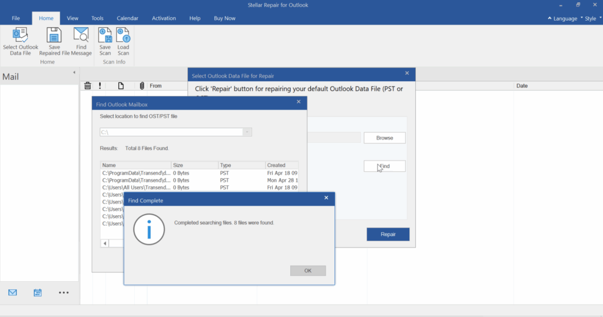Click the importance exclamation column icon

[100, 86]
